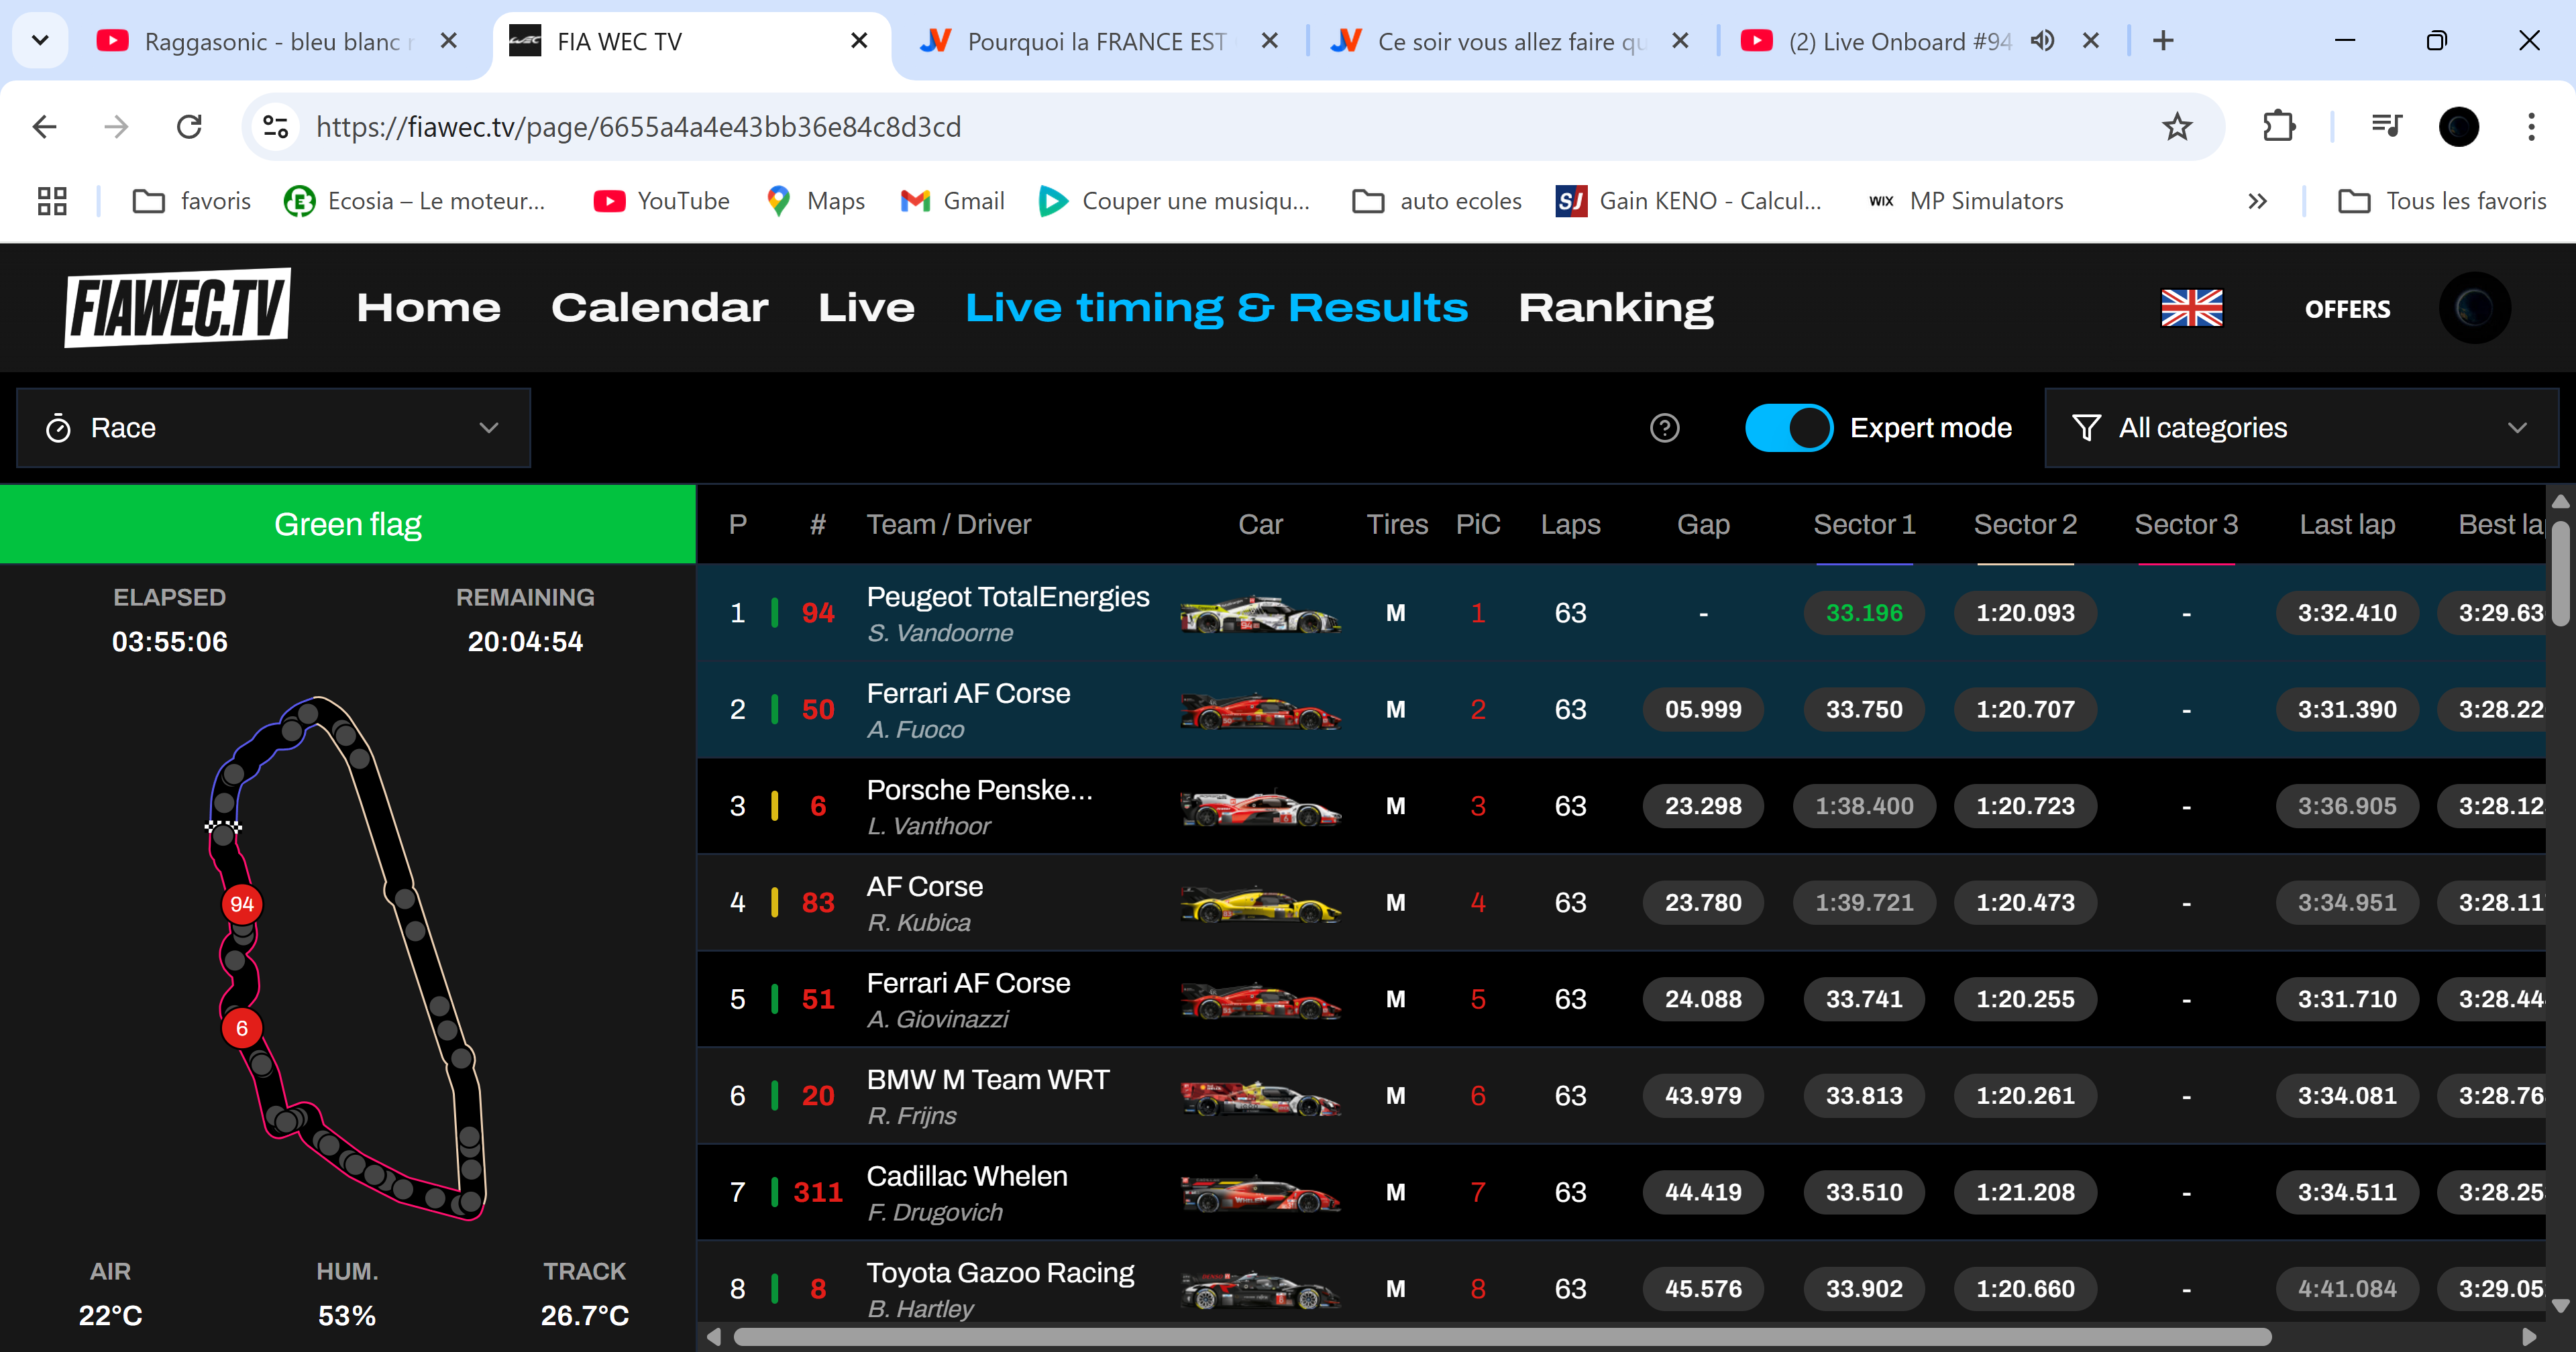This screenshot has height=1352, width=2576.
Task: Open MP Simulators bookmark
Action: point(1965,201)
